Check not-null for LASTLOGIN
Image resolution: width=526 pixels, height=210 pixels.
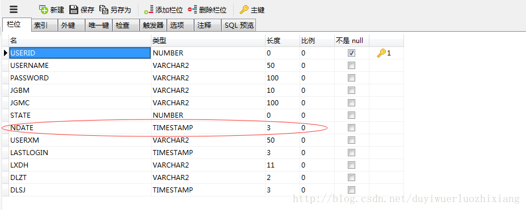point(351,153)
